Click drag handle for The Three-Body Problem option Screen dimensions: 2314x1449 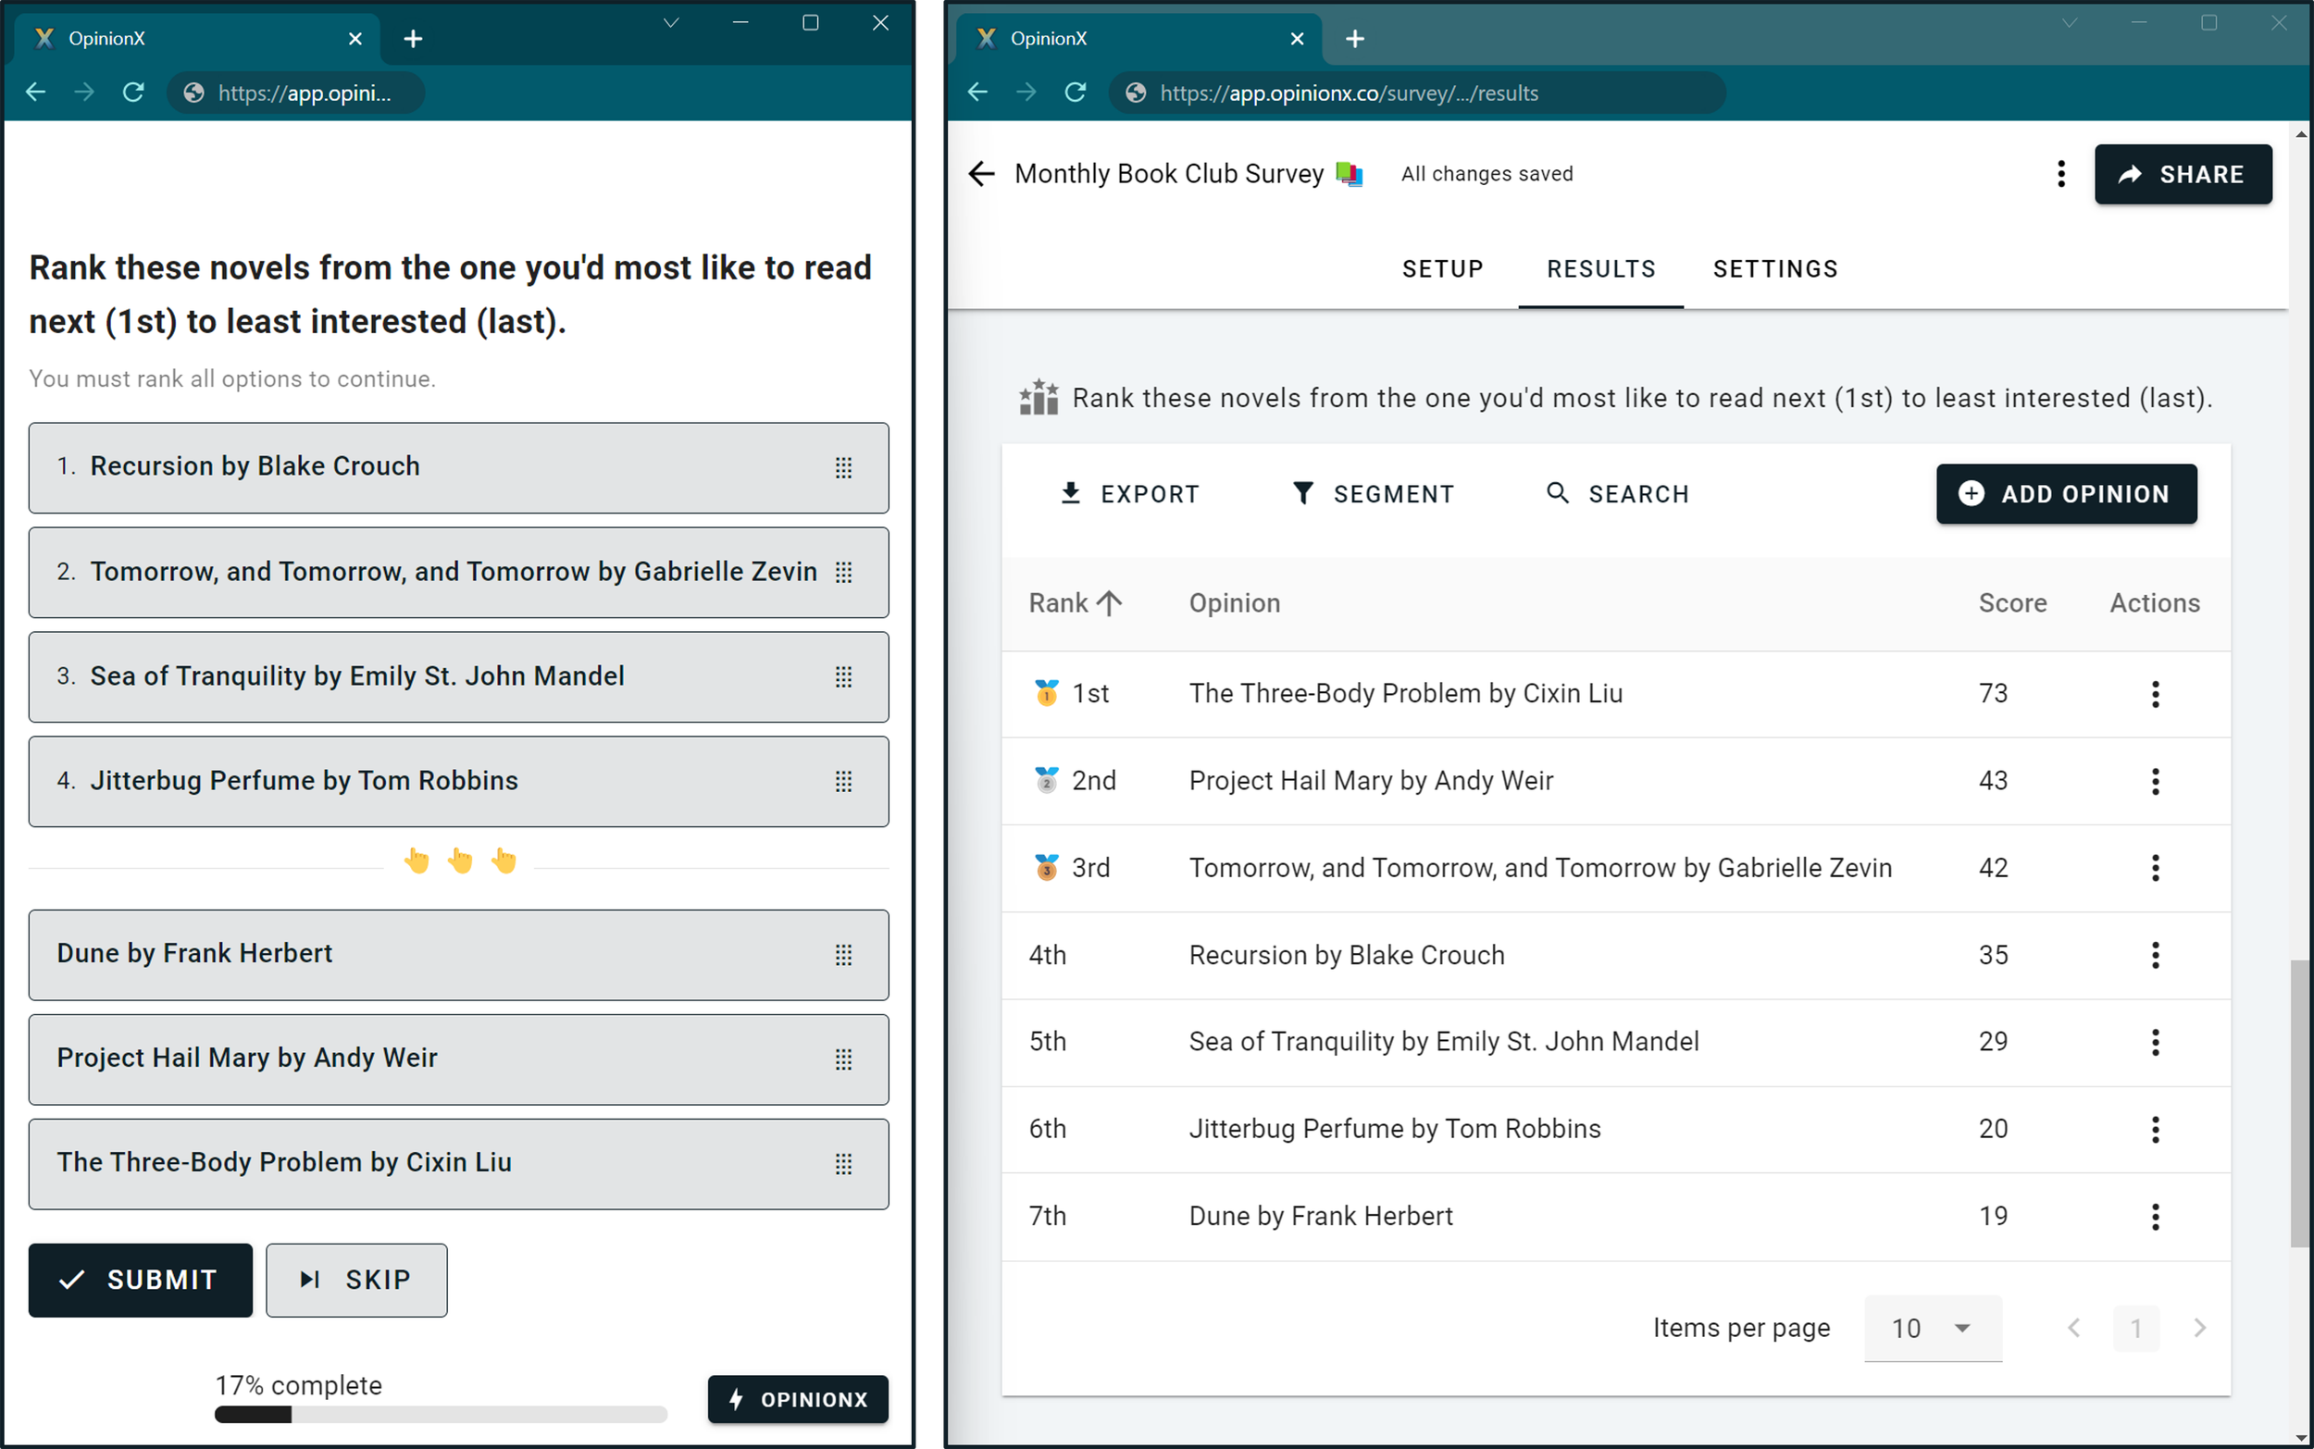point(842,1163)
